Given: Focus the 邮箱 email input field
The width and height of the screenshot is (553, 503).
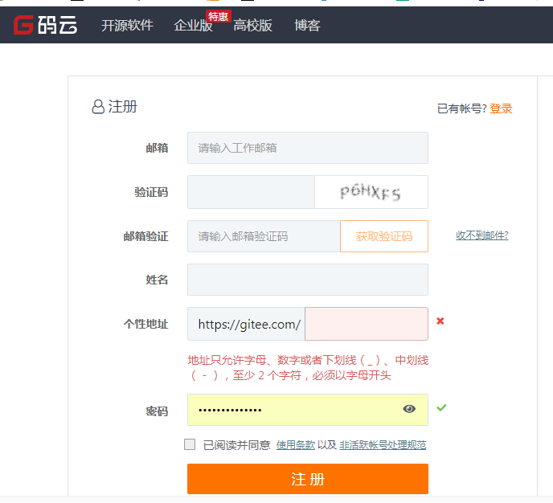Looking at the screenshot, I should click(308, 148).
